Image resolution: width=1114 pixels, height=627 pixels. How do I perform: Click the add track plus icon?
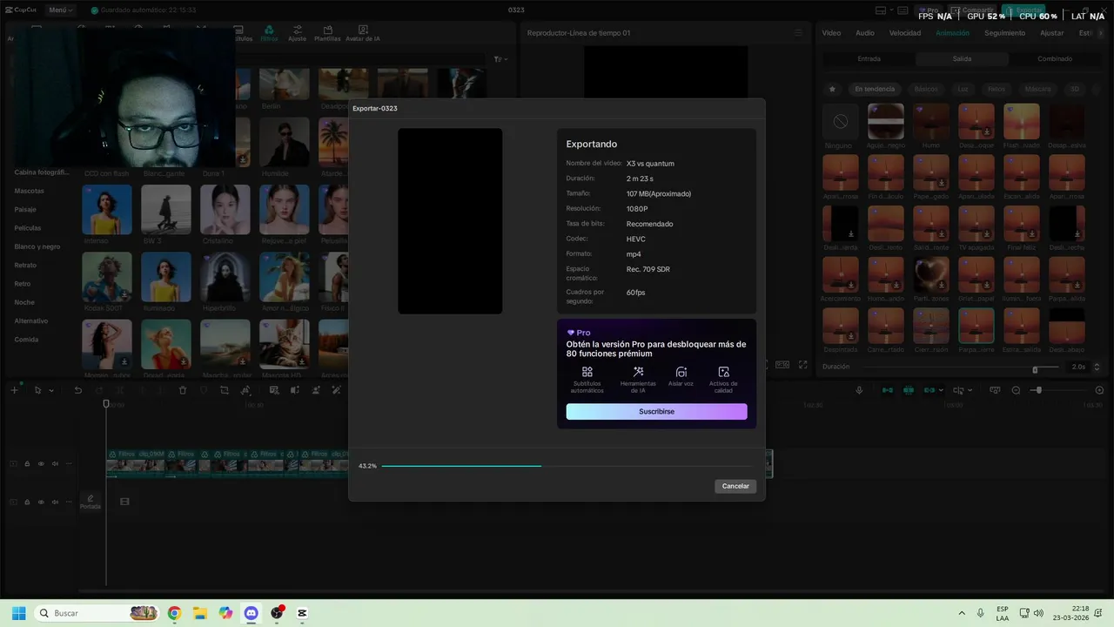coord(14,390)
